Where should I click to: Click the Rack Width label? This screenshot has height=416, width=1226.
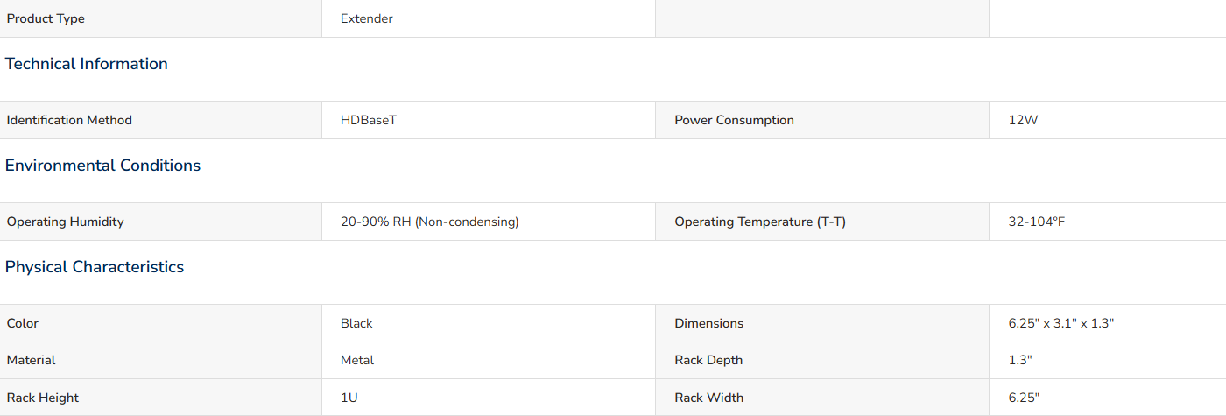pyautogui.click(x=708, y=398)
